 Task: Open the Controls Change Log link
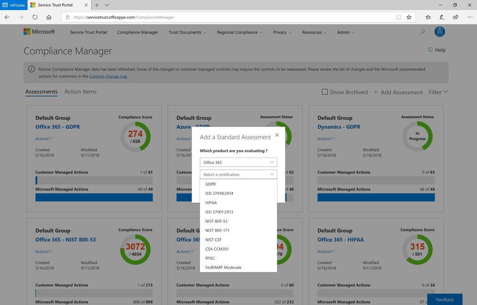(108, 76)
